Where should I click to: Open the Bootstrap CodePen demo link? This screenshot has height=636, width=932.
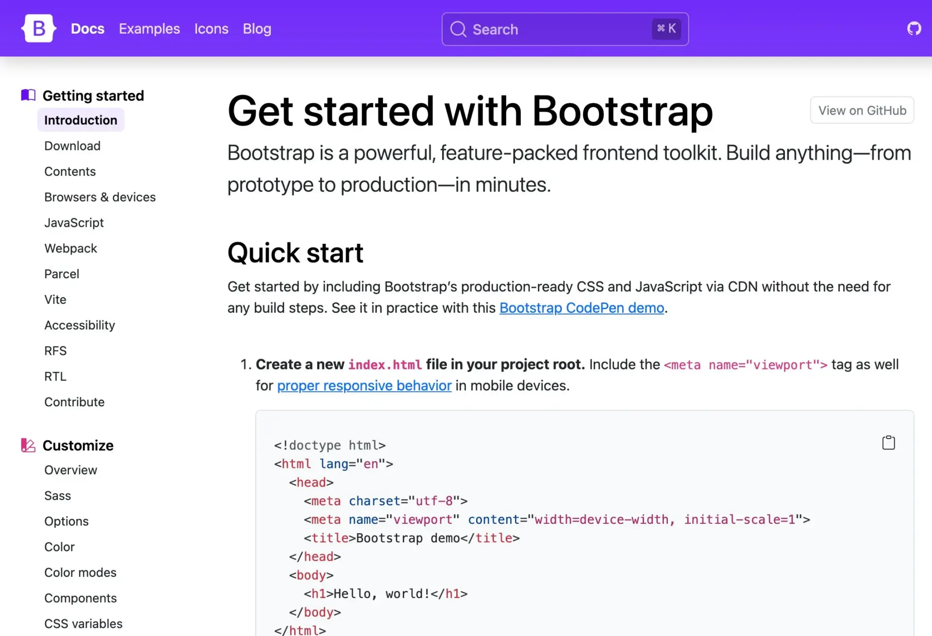582,308
